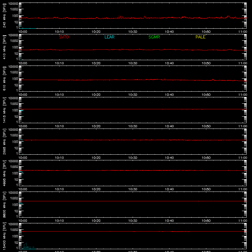Viewport: 252px width, 252px height.
Task: Click 10:00 time label below 1415 MHz plot
Action: (23, 126)
